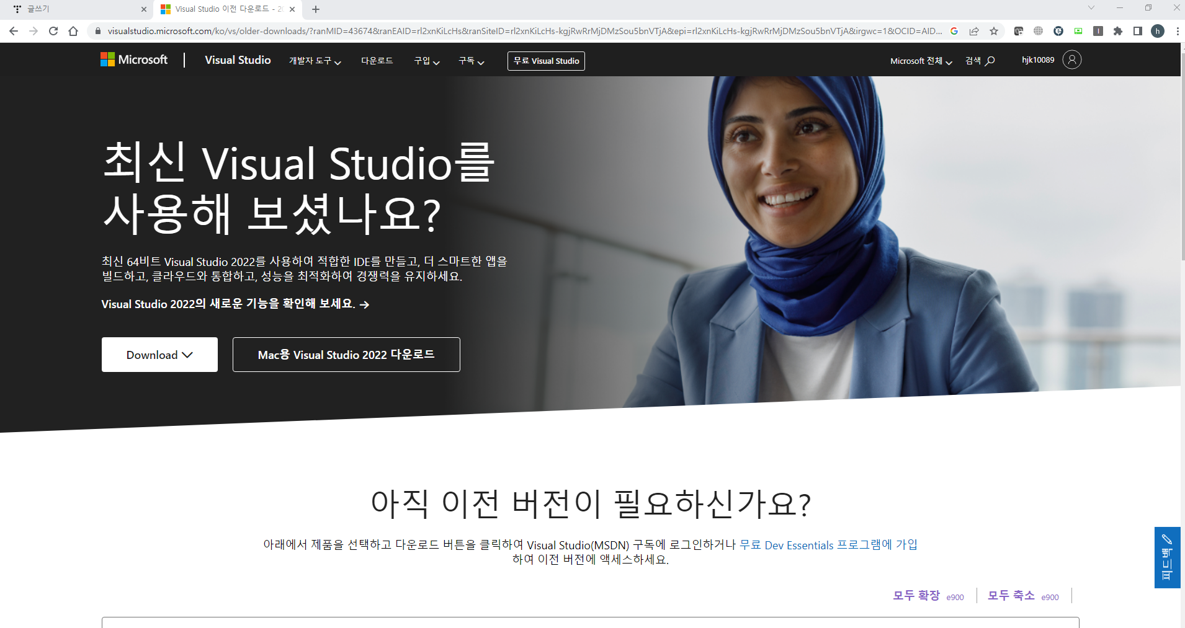This screenshot has height=628, width=1185.
Task: Click Mac용 Visual Studio 2022 다운로드
Action: coord(346,355)
